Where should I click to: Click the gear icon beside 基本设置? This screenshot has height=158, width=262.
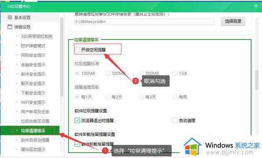point(10,17)
